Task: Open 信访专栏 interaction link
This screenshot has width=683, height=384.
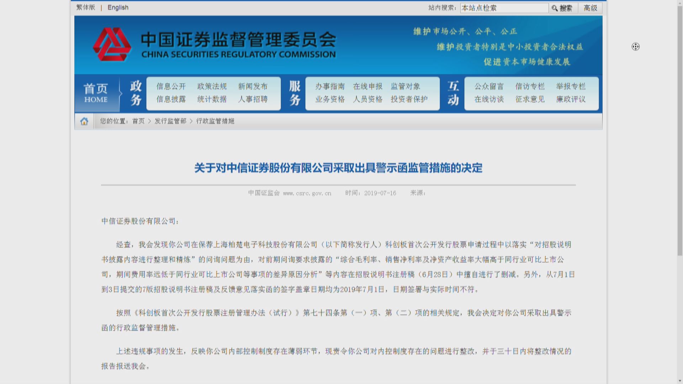Action: (x=530, y=86)
